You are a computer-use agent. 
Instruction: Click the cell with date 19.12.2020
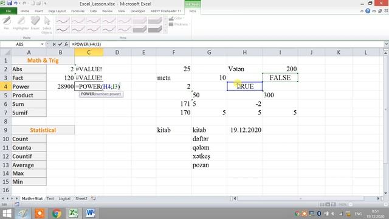coord(244,130)
